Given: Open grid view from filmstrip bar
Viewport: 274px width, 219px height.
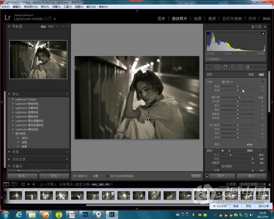Looking at the screenshot, I should click(23, 184).
